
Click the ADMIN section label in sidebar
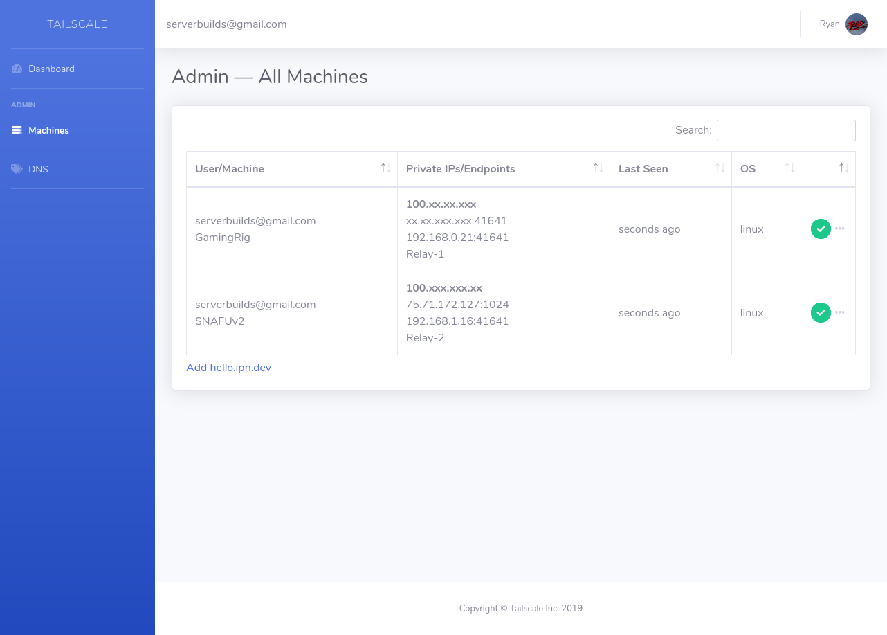[24, 105]
